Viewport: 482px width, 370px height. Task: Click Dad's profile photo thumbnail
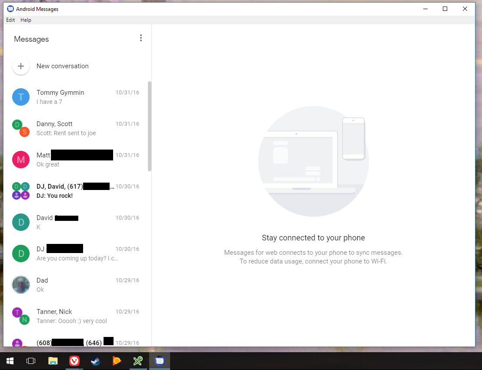[x=21, y=285]
